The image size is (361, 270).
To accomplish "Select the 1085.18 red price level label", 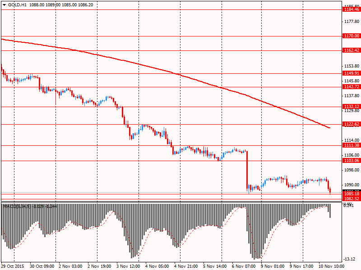I will click(352, 194).
